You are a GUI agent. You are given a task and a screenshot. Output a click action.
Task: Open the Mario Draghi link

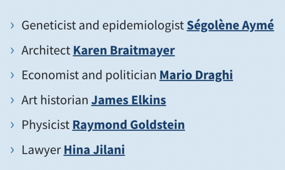click(x=196, y=75)
